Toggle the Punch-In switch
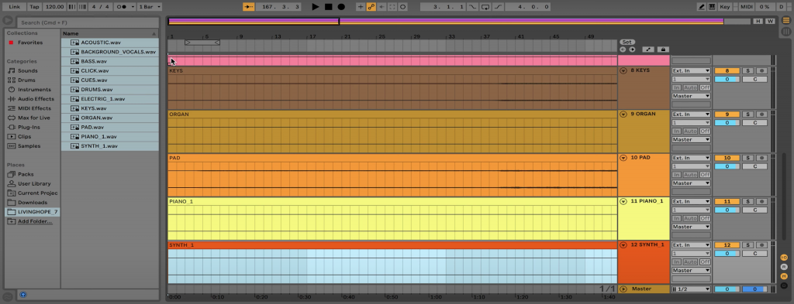This screenshot has height=304, width=794. (472, 7)
